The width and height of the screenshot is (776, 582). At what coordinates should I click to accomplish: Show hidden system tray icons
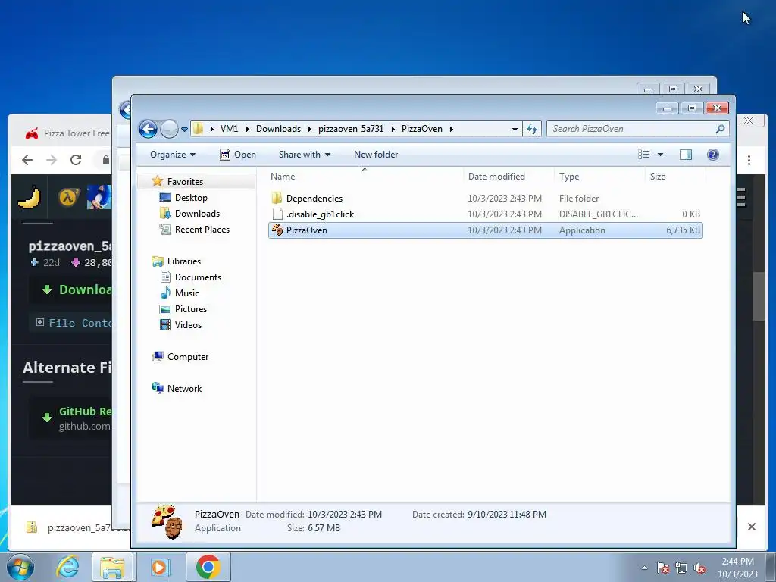click(644, 568)
